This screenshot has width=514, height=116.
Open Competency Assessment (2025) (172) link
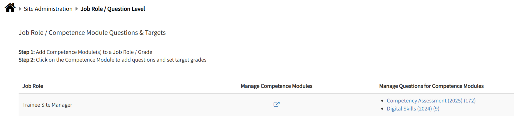(431, 101)
